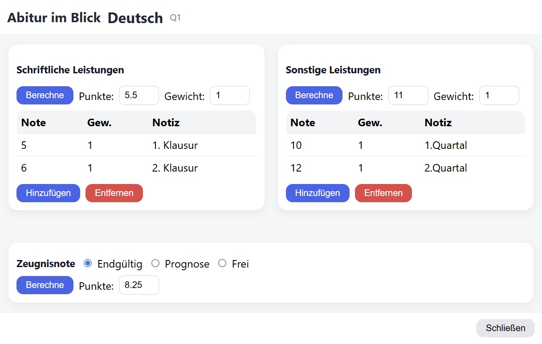Click the Gewicht field in Schriftliche Leistungen
Image resolution: width=542 pixels, height=344 pixels.
[230, 95]
